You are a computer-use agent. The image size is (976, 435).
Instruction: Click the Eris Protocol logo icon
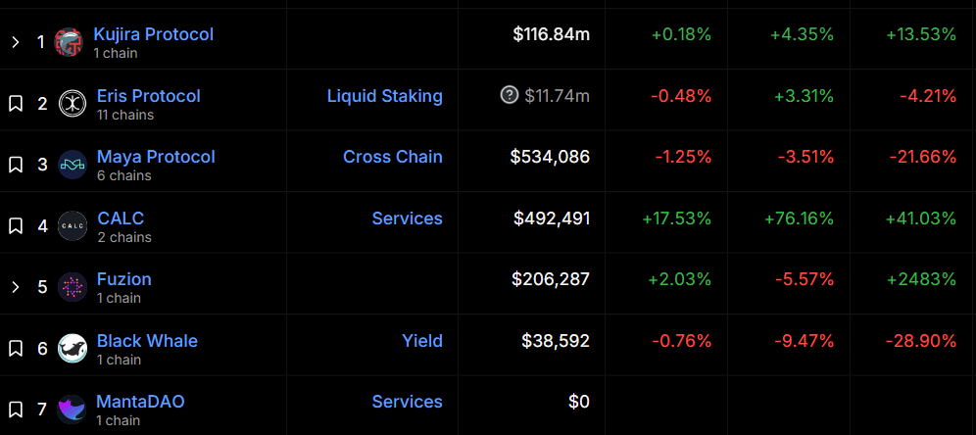click(73, 104)
